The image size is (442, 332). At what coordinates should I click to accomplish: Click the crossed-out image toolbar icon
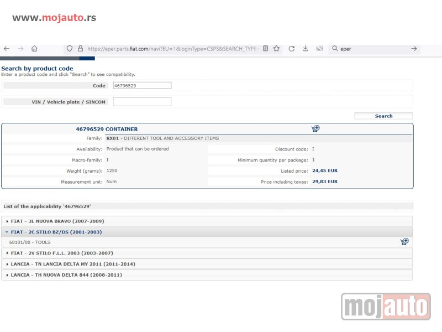319,49
